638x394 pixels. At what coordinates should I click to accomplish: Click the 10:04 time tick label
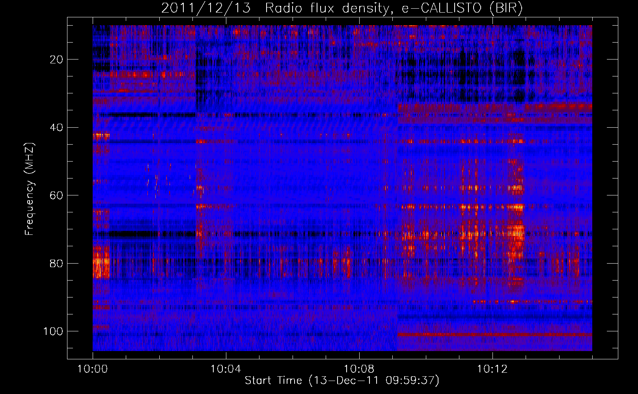[x=226, y=369]
